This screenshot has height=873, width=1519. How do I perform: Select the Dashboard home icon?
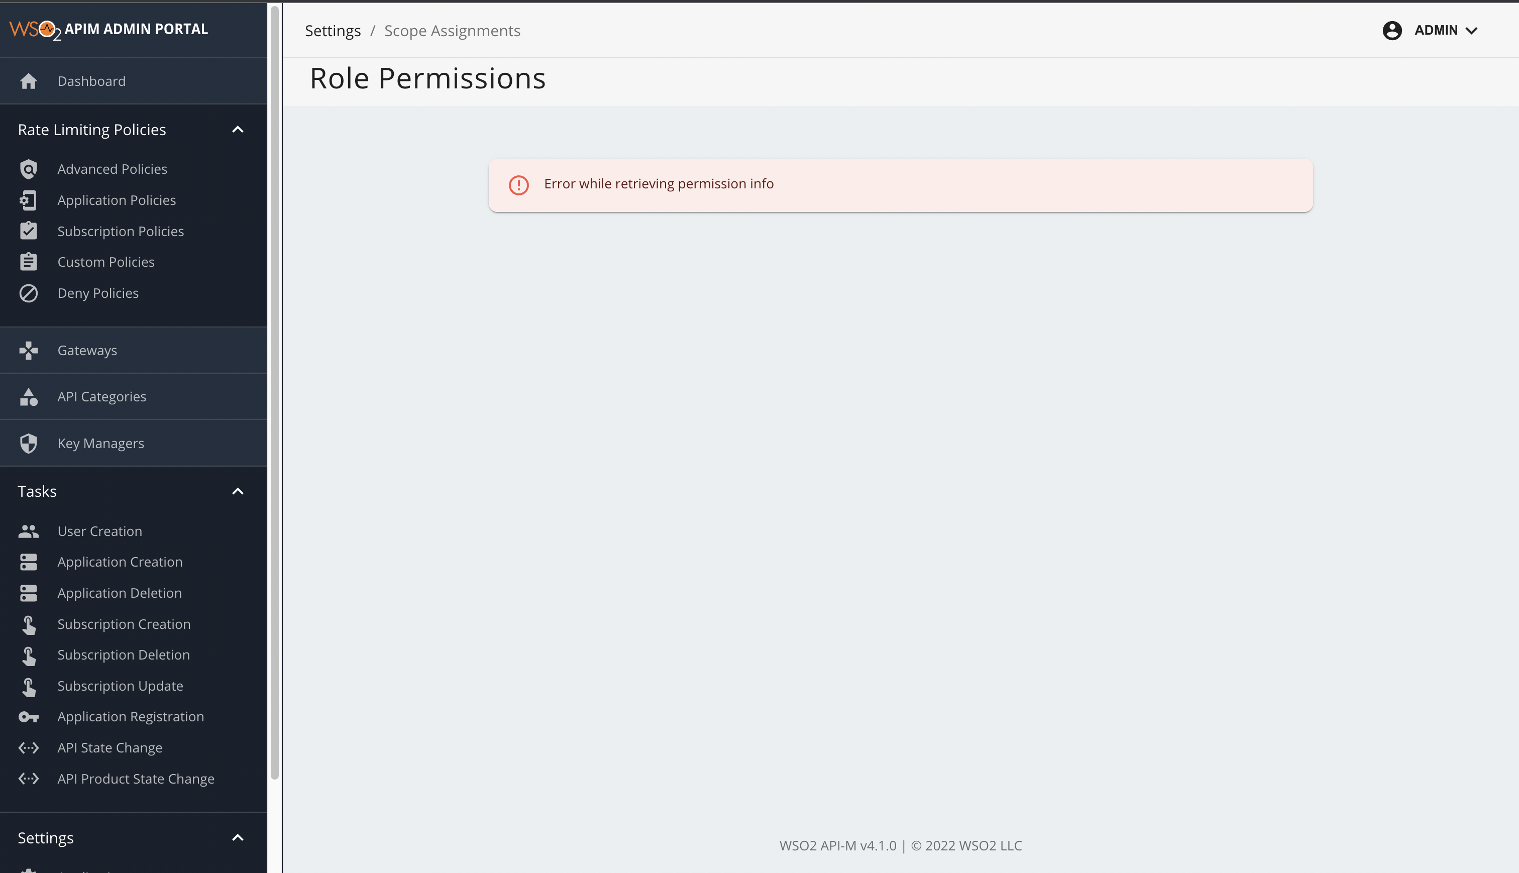pos(28,81)
